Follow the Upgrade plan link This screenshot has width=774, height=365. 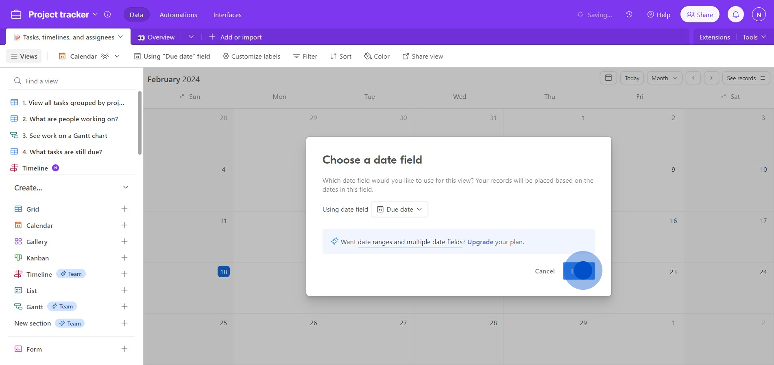click(480, 242)
